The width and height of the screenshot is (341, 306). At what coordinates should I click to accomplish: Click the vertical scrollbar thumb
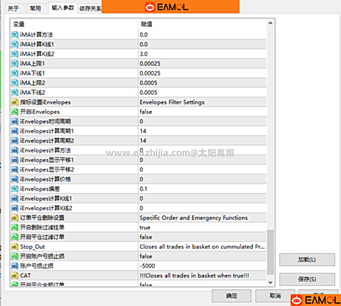(x=270, y=251)
